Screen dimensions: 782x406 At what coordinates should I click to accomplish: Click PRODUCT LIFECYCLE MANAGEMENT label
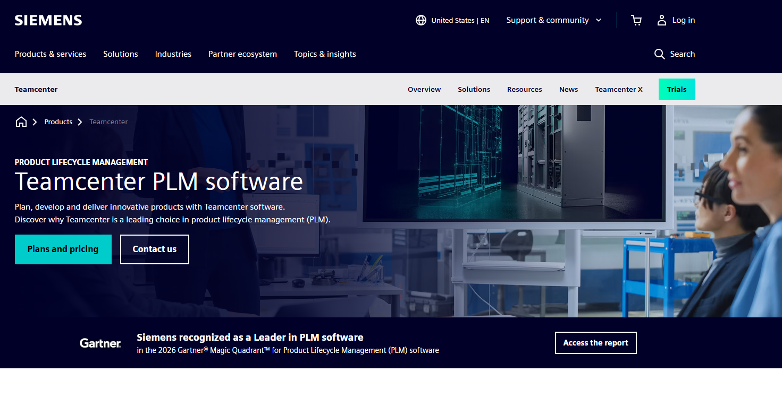(x=81, y=162)
